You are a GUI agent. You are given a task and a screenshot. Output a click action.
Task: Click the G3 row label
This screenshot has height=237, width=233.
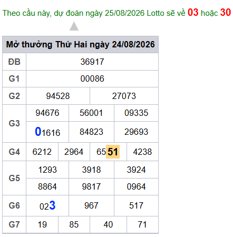[x=14, y=123]
